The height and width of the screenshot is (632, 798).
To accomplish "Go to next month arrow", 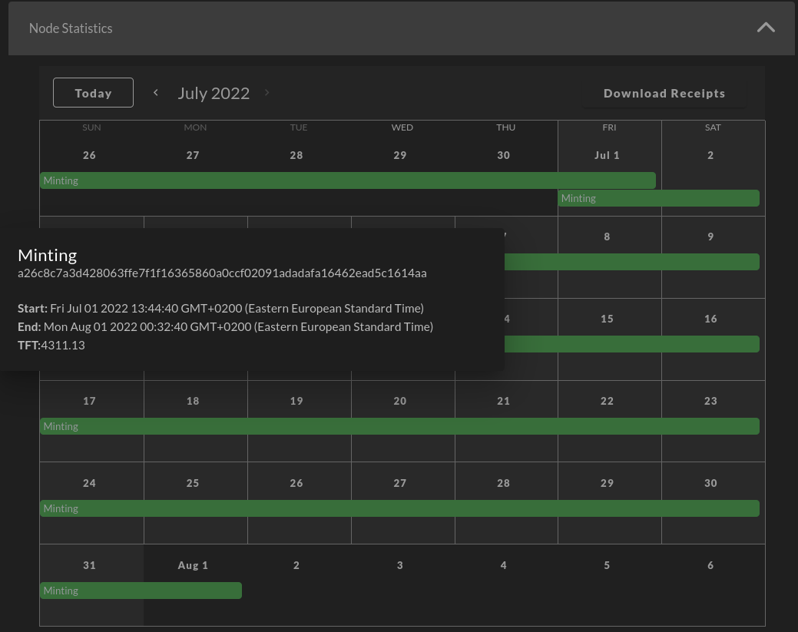I will [x=267, y=93].
